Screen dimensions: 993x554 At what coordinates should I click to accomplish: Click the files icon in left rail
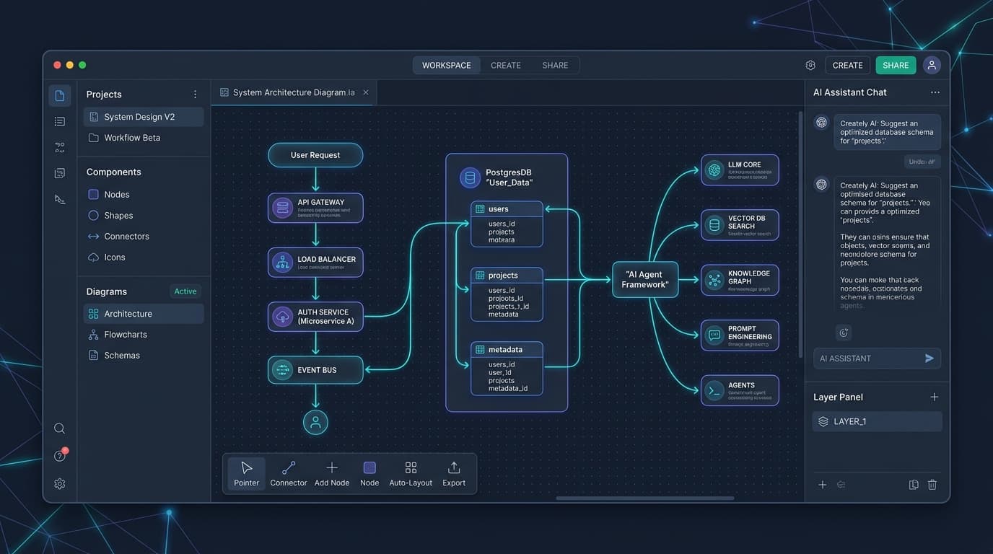coord(60,95)
